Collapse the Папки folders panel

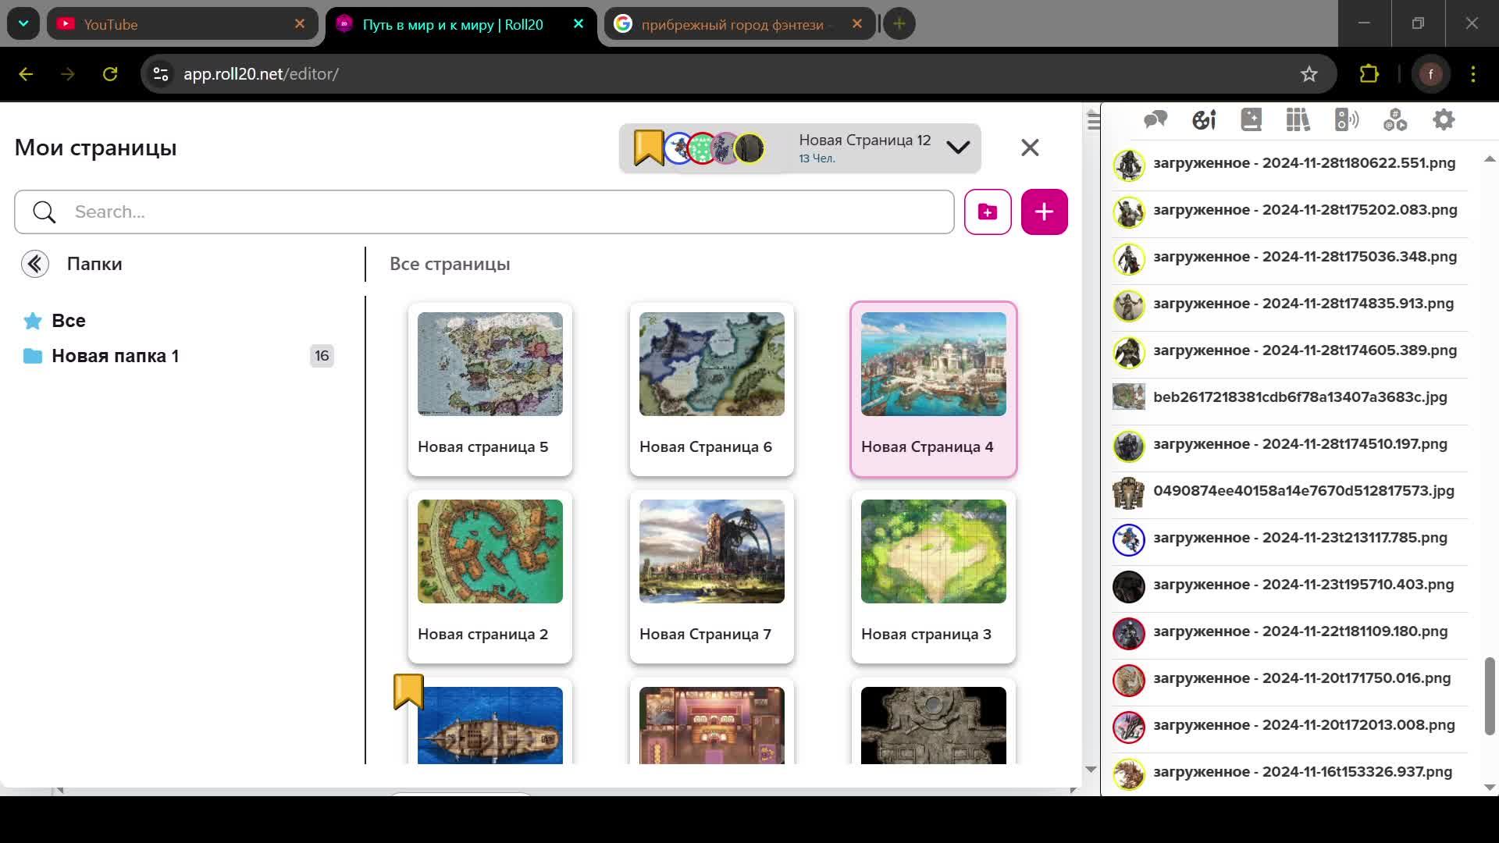coord(35,264)
